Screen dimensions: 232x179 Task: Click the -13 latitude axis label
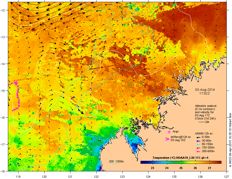click(3, 37)
